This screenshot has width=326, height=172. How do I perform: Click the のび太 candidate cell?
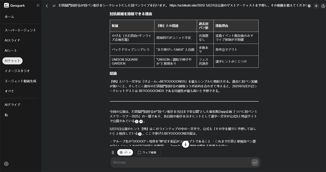[132, 38]
